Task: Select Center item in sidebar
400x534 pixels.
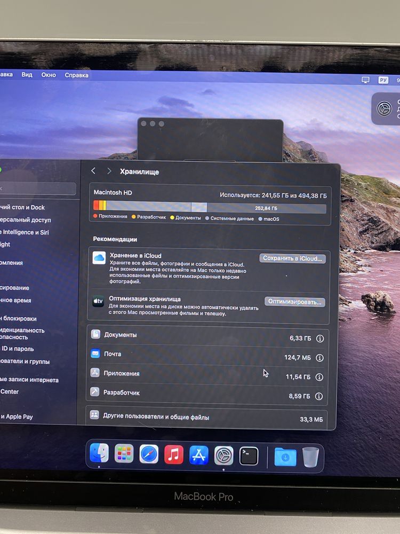Action: point(10,391)
